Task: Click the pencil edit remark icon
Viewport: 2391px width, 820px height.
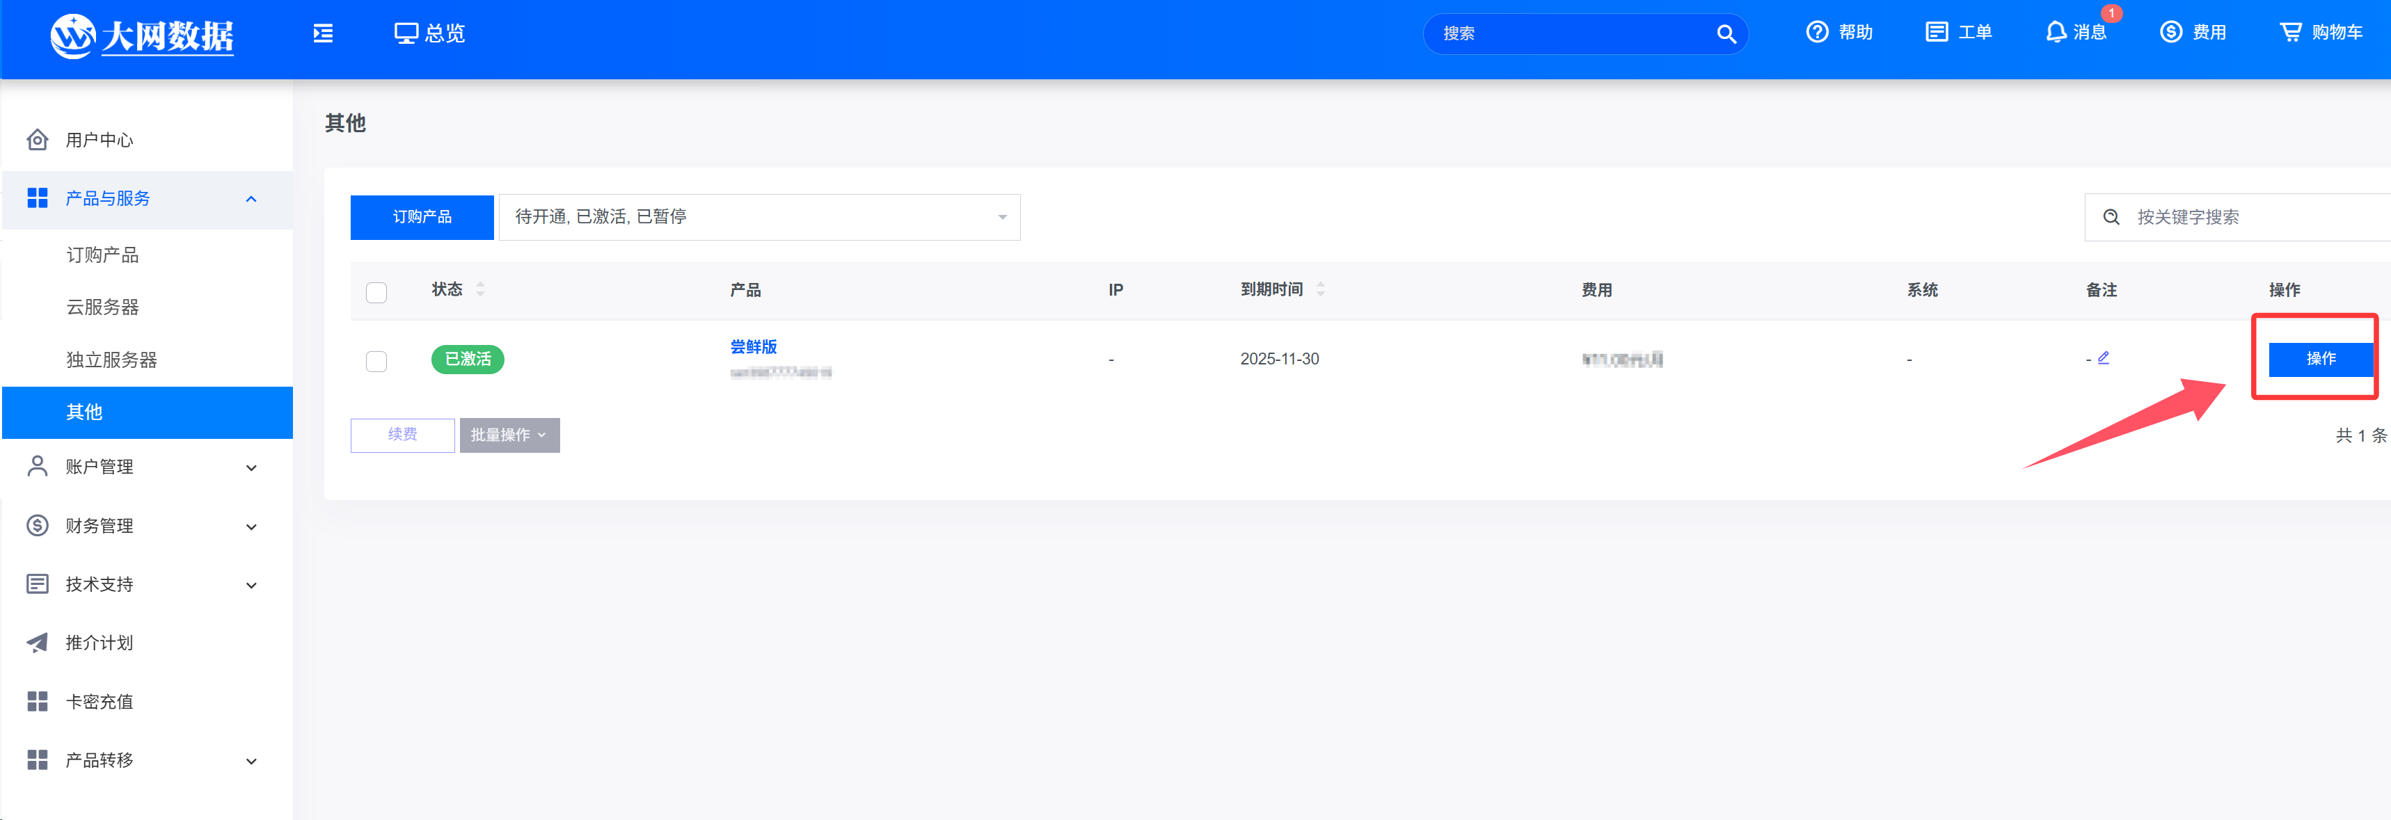Action: (2104, 358)
